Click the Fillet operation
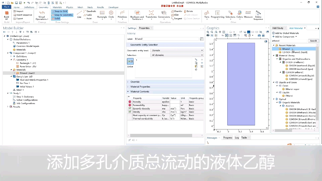 click(x=175, y=15)
